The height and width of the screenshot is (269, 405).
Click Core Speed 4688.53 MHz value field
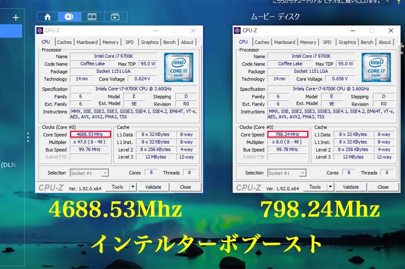[x=90, y=134]
